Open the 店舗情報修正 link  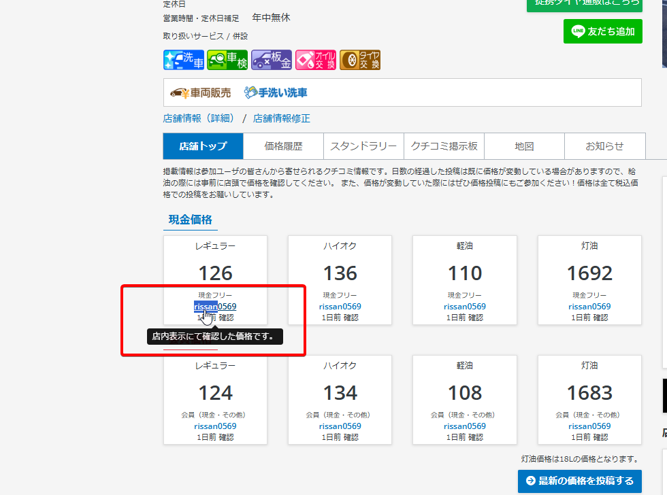(x=282, y=118)
